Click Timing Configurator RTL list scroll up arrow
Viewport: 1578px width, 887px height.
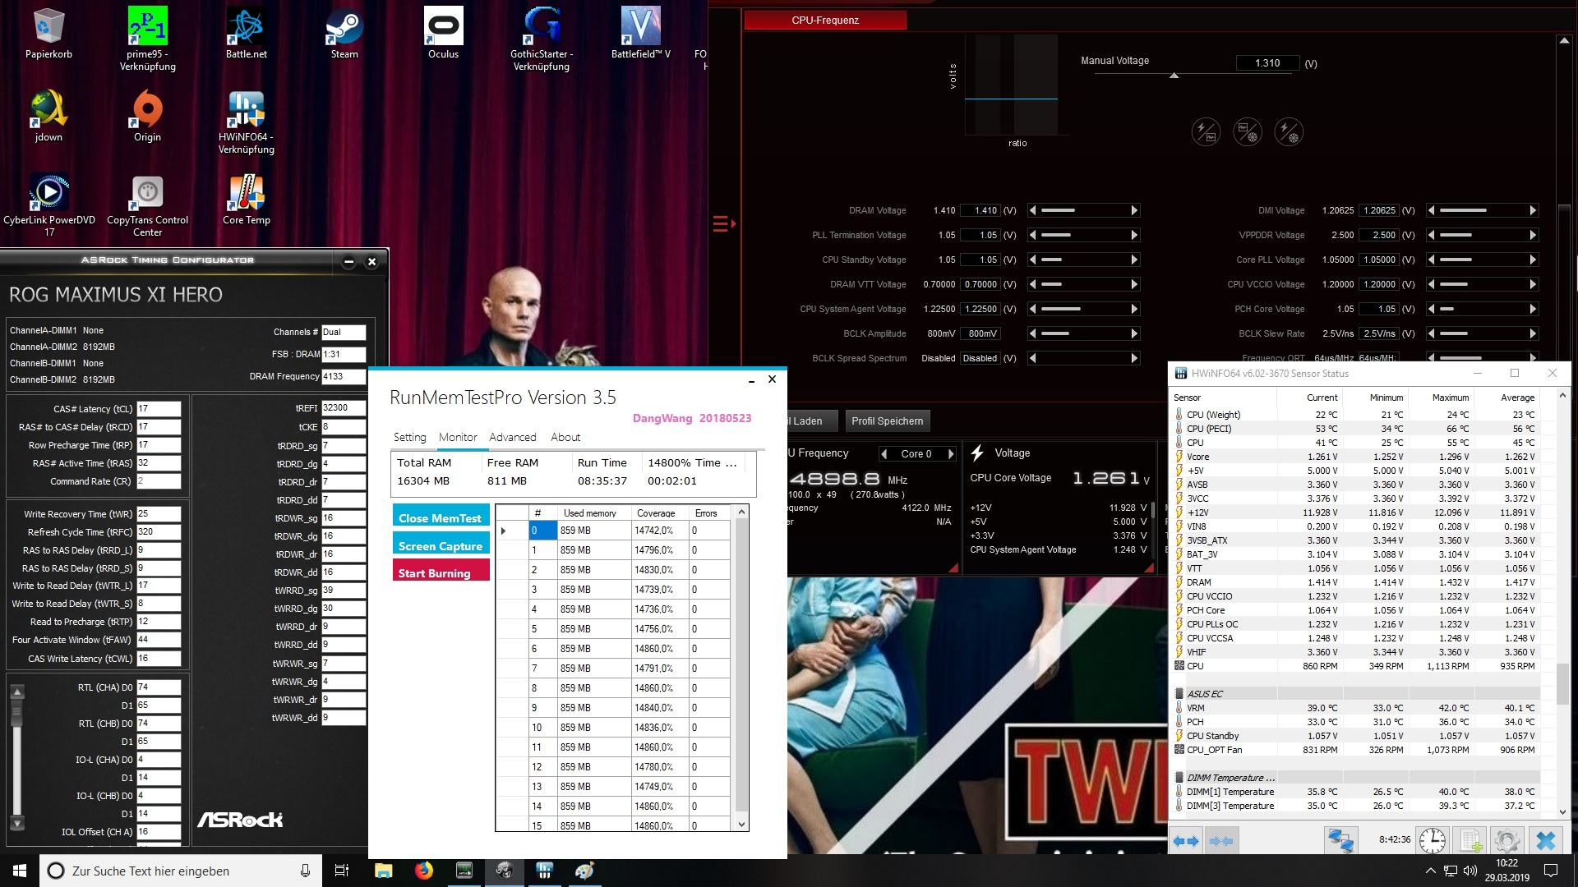click(x=16, y=692)
